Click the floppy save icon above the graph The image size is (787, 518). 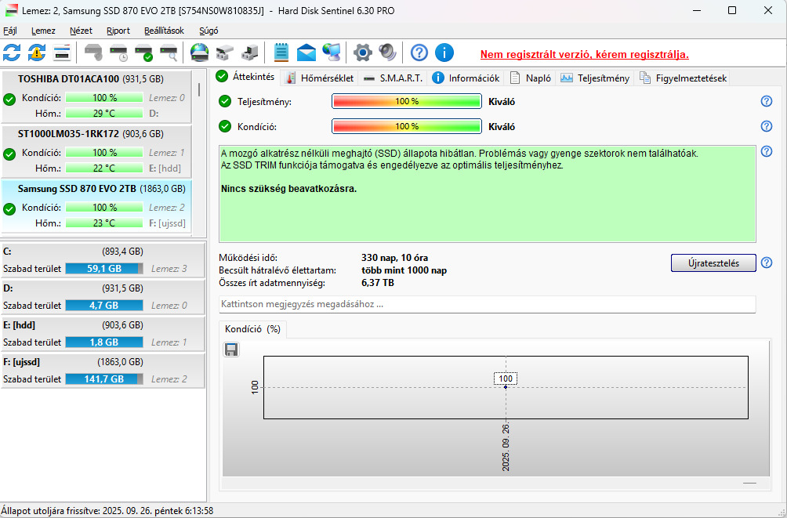[x=231, y=350]
